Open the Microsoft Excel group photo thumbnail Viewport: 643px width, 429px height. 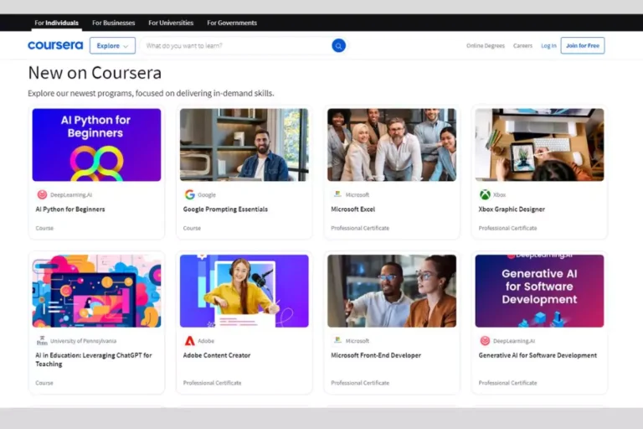(x=392, y=145)
